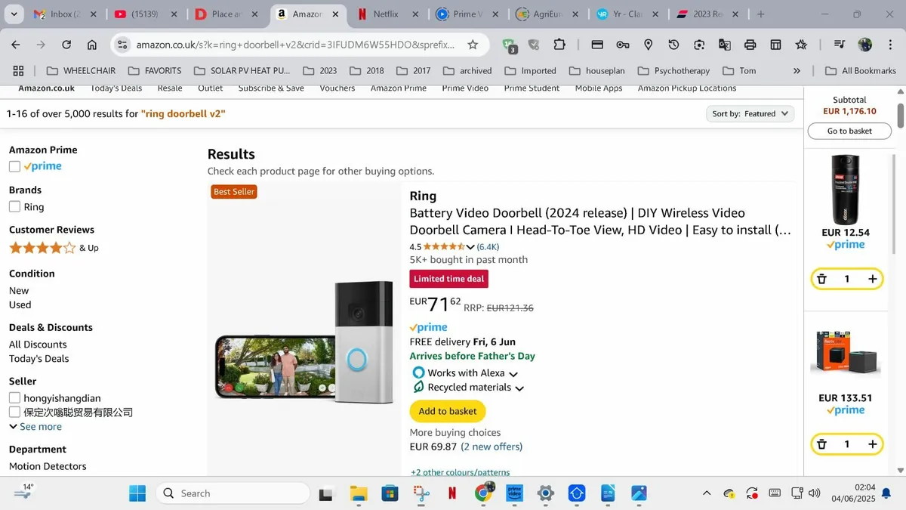Expand the Recycled materials chevron
The height and width of the screenshot is (510, 906).
click(x=519, y=388)
